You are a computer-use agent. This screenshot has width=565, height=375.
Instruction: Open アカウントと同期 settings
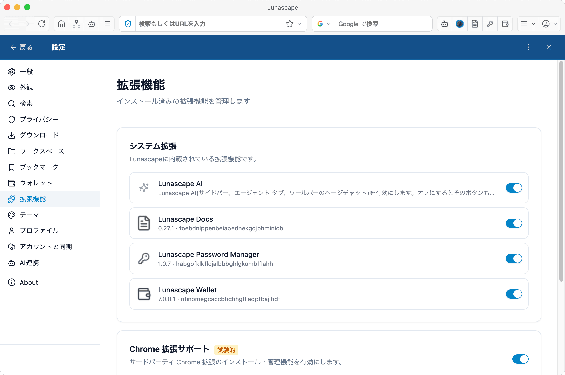[x=50, y=247]
